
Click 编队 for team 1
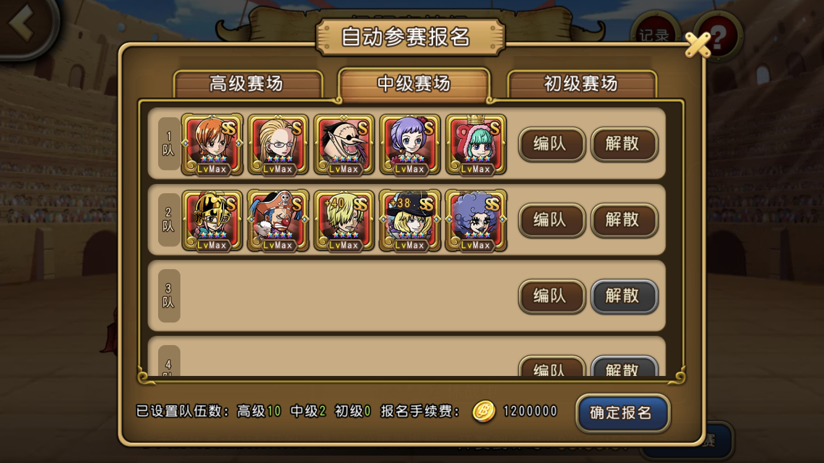coord(552,144)
